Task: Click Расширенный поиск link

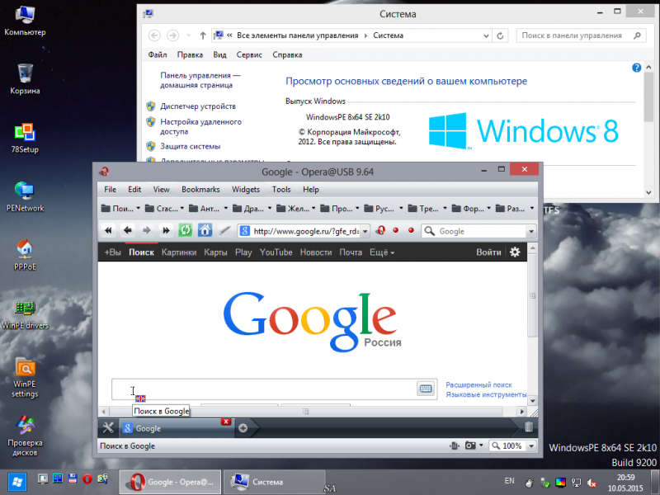Action: coord(478,384)
